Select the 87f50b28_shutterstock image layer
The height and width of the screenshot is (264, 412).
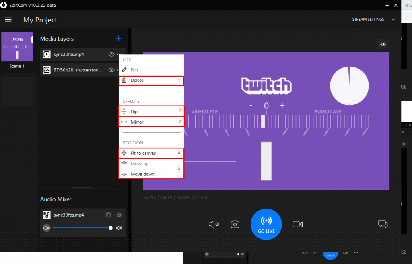click(x=83, y=70)
